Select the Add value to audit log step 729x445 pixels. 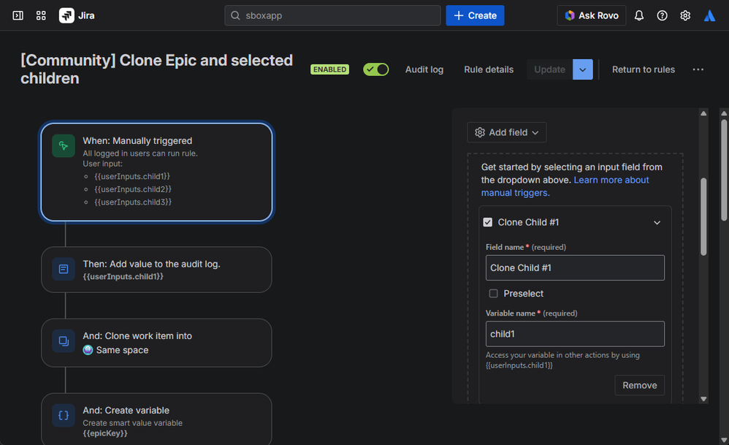pyautogui.click(x=156, y=270)
